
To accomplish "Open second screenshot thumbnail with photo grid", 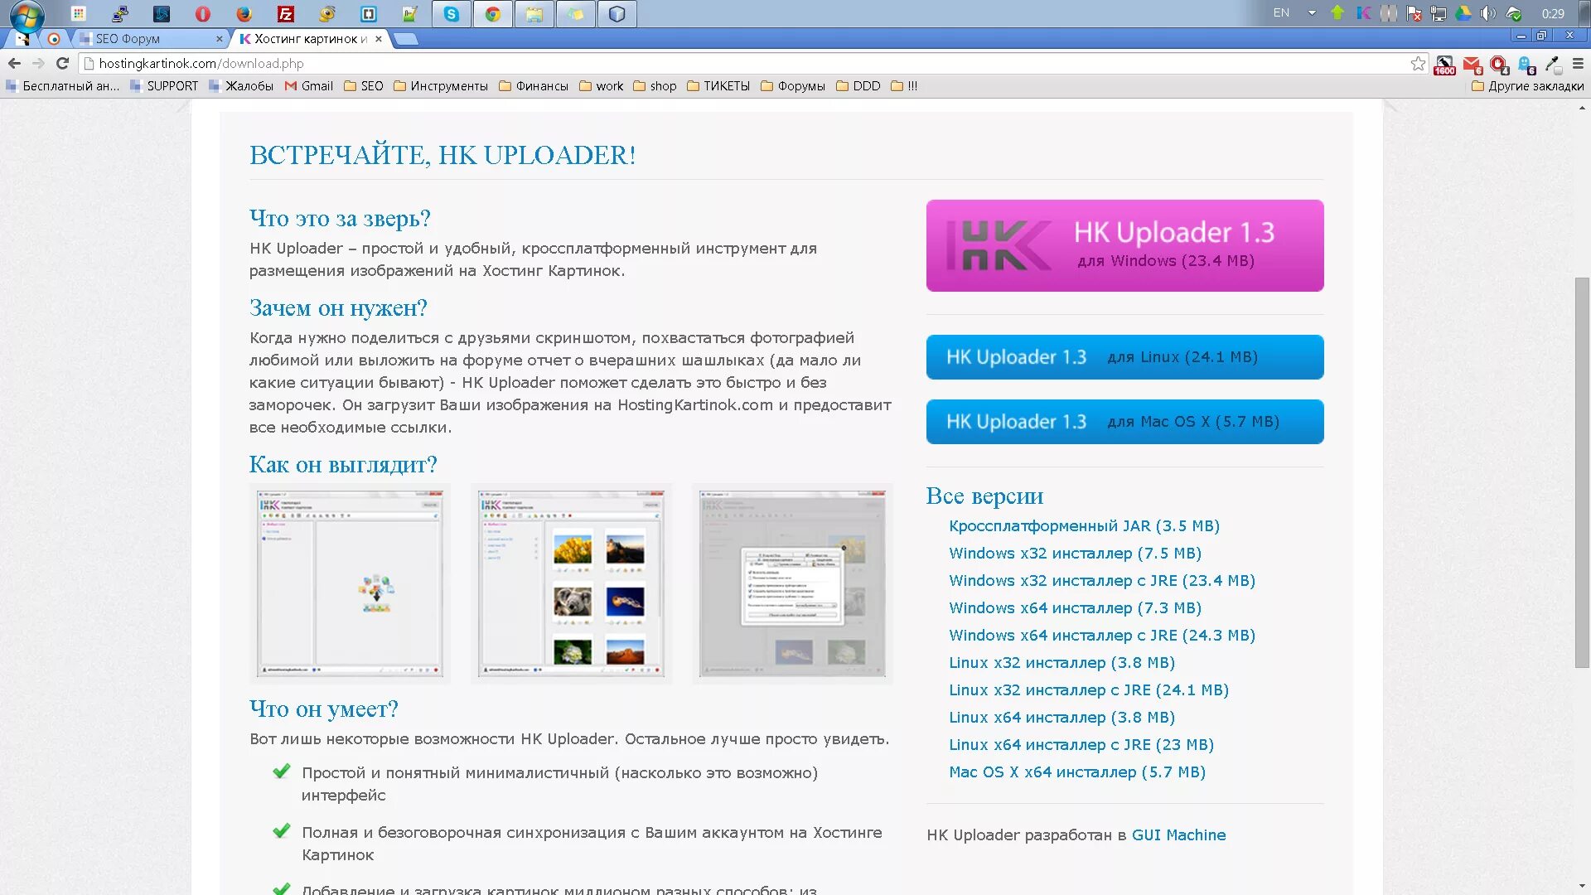I will pos(571,584).
